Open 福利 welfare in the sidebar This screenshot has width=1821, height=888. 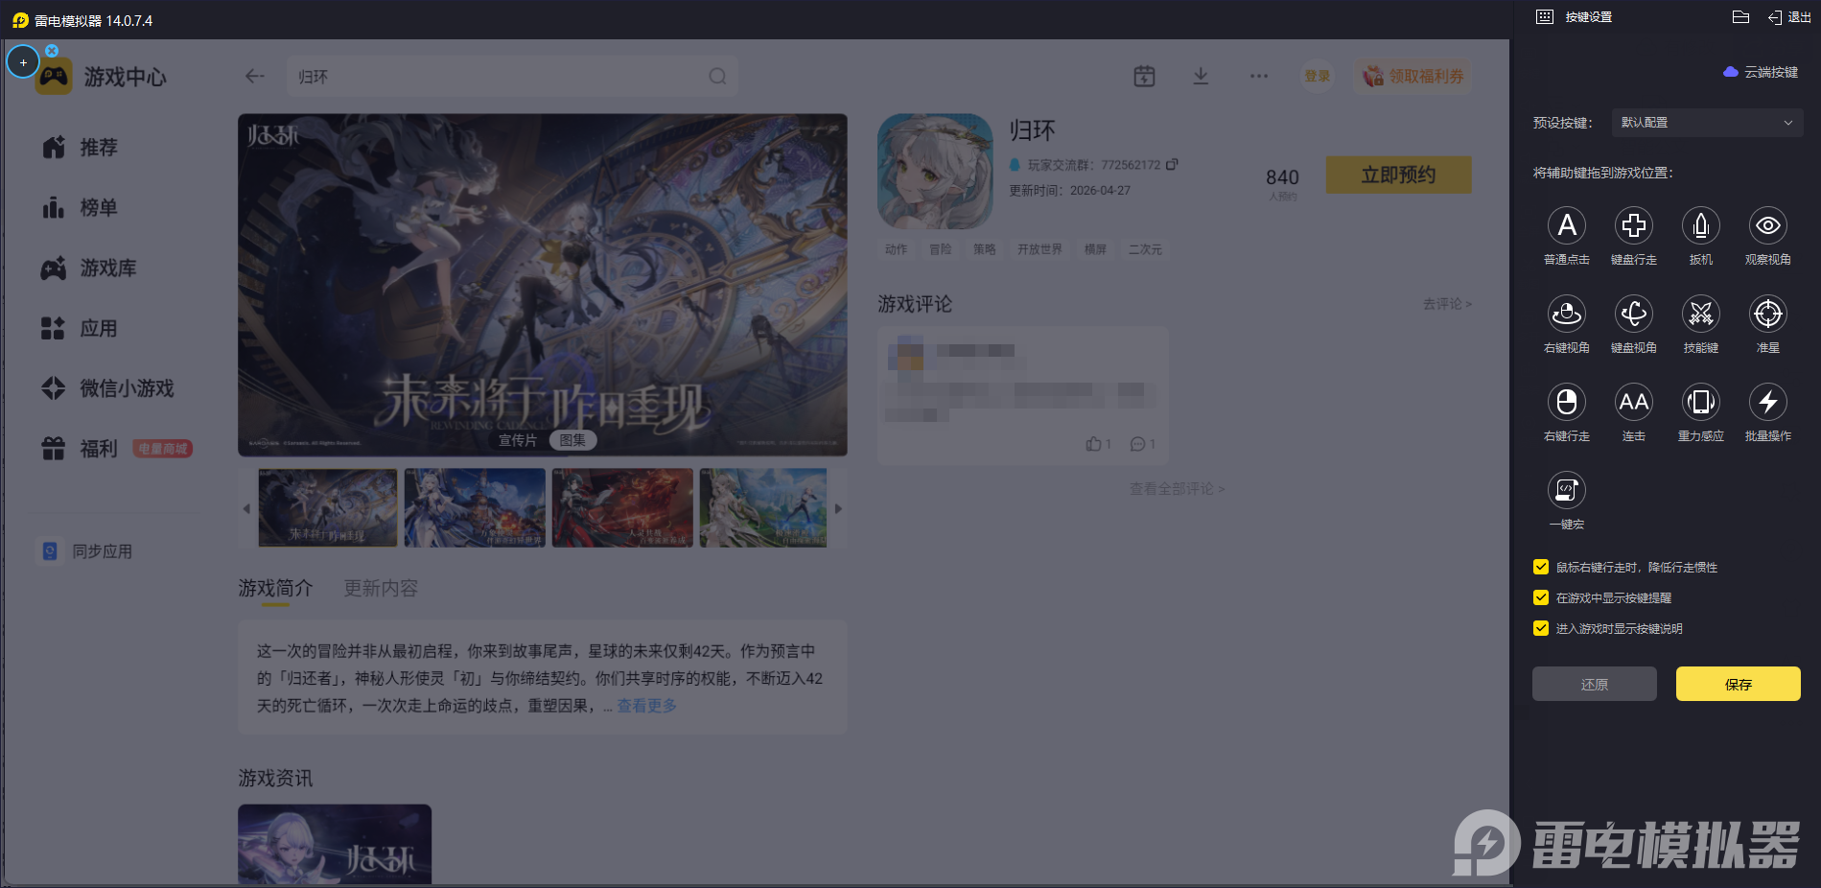[80, 449]
